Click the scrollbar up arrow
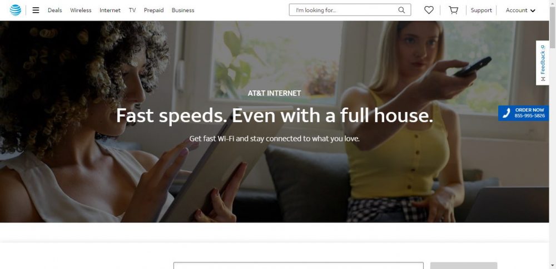 coord(553,3)
